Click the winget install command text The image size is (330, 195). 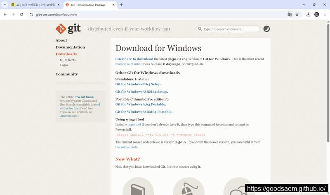pyautogui.click(x=161, y=135)
